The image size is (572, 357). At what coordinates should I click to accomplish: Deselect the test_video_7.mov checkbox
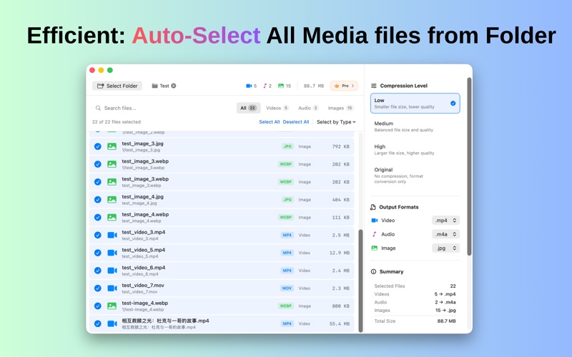tap(98, 288)
